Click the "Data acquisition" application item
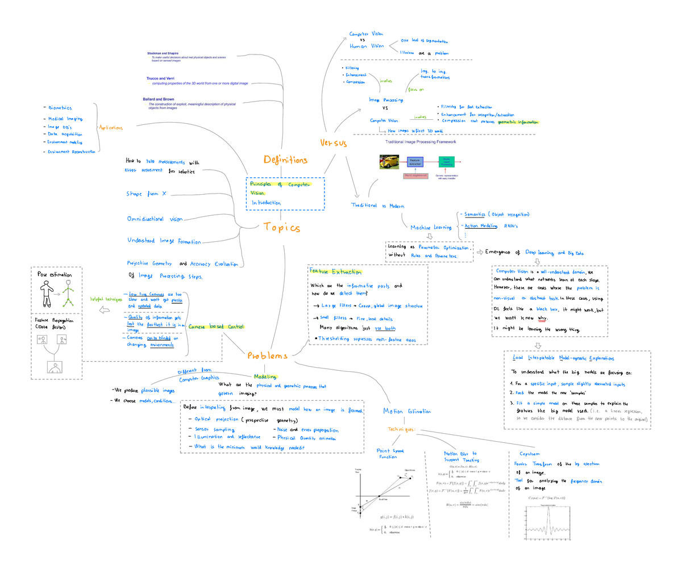 pyautogui.click(x=65, y=135)
